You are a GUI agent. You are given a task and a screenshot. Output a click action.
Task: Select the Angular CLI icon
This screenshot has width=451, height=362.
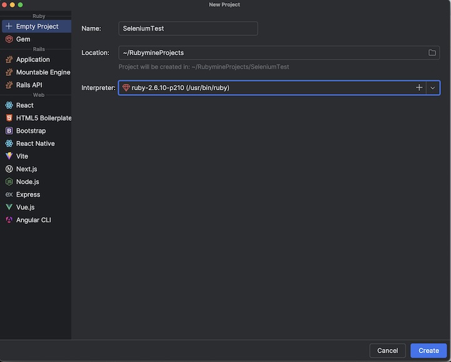pos(9,220)
